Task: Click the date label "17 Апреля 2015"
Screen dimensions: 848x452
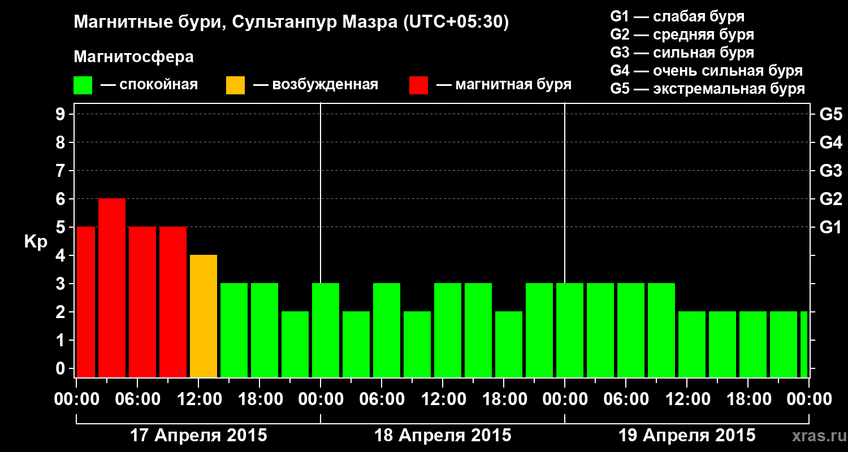Action: click(x=198, y=436)
